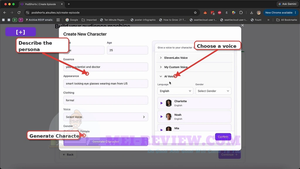Open the poster-infographic bookmark
Image resolution: width=300 pixels, height=169 pixels.
click(143, 20)
